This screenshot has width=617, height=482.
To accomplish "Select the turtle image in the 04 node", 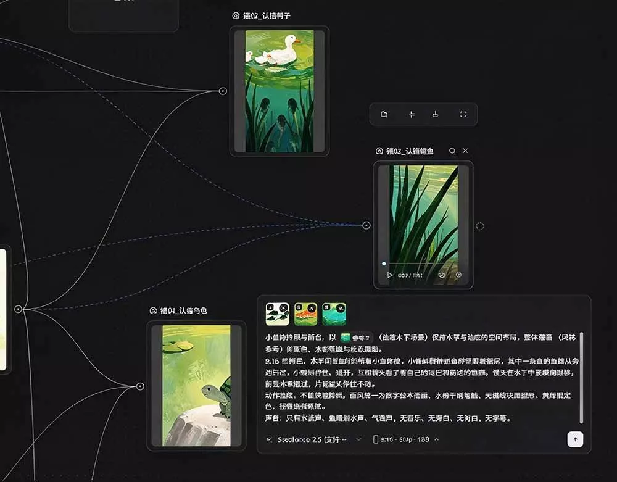I will (196, 386).
